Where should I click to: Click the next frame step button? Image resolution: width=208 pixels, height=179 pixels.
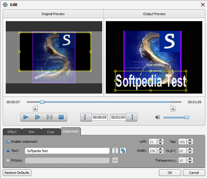[38, 117]
